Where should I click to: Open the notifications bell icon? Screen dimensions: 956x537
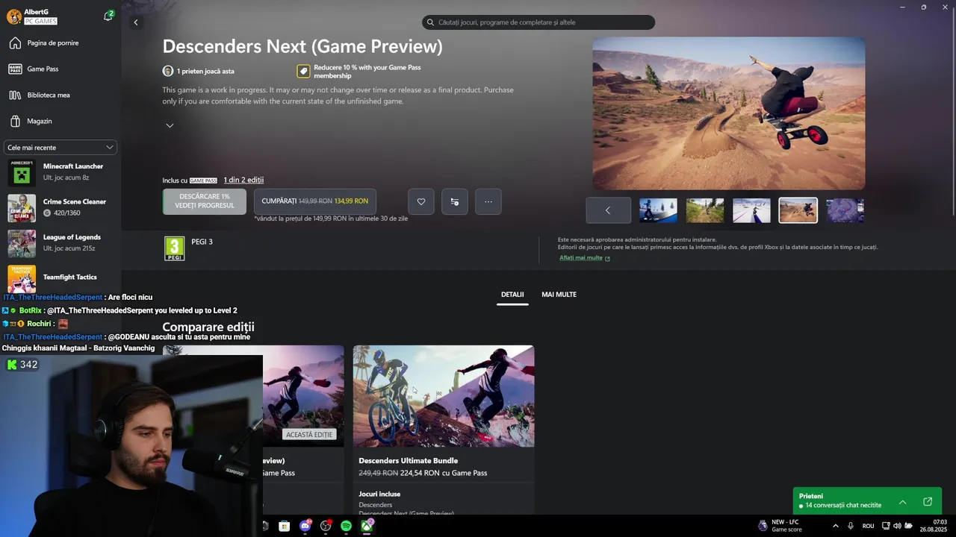coord(108,16)
